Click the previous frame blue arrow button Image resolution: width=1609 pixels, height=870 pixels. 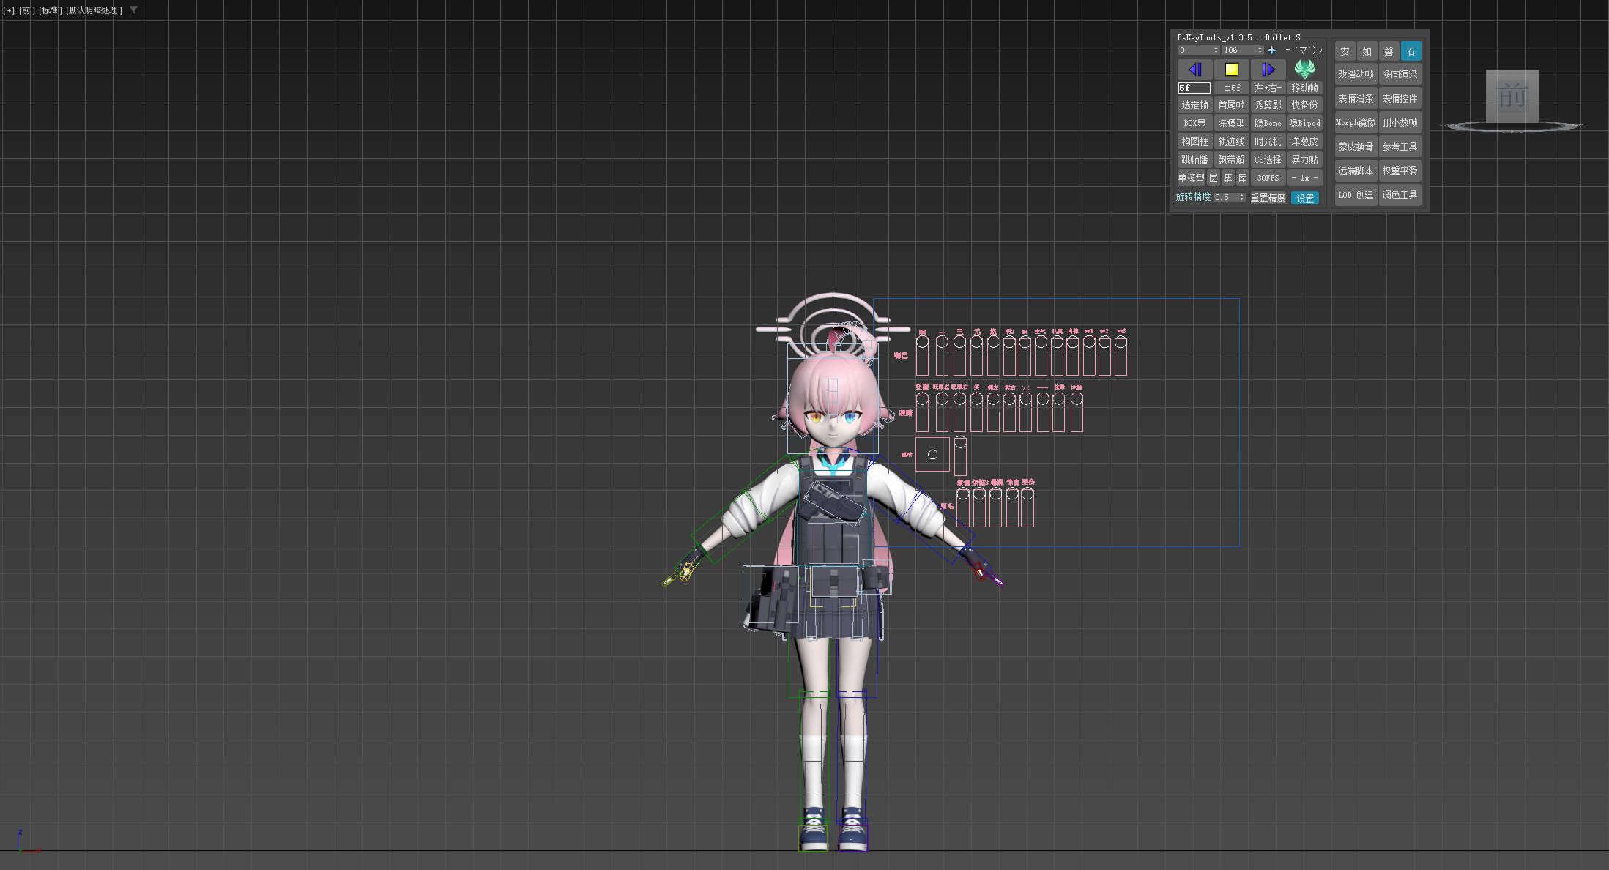tap(1194, 70)
